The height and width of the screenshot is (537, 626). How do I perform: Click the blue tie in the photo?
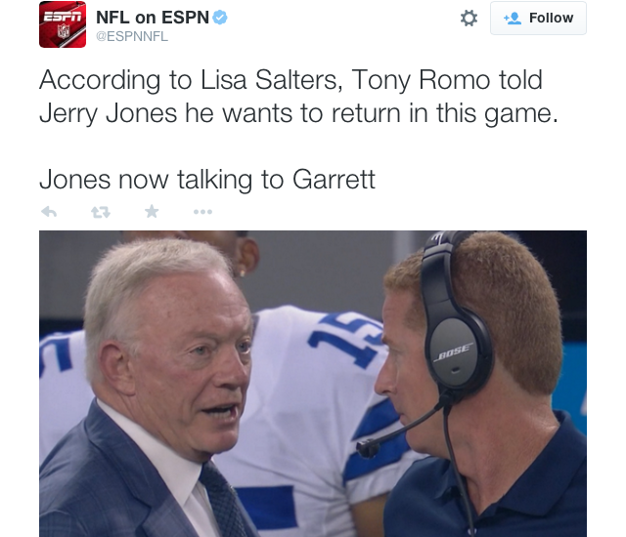pyautogui.click(x=222, y=500)
